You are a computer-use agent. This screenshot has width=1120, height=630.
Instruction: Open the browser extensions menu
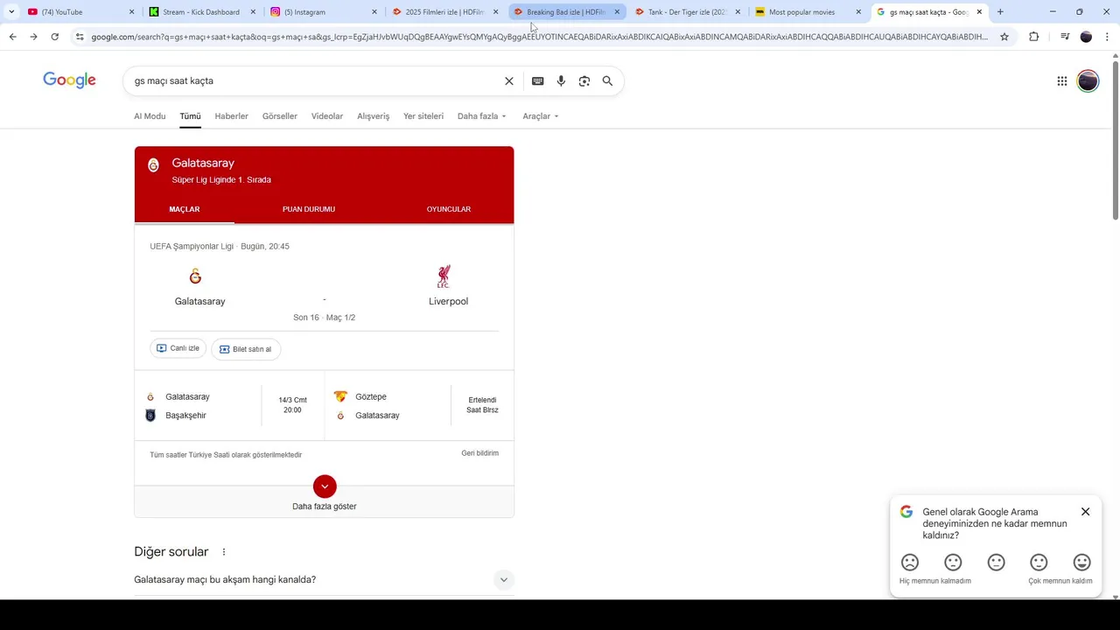click(1033, 37)
